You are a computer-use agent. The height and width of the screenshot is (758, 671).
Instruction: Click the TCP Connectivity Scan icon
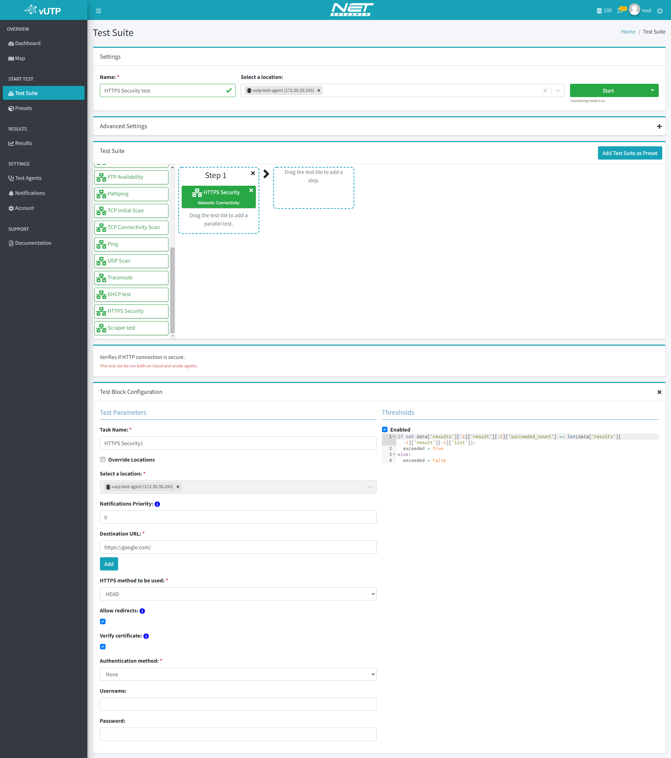point(102,228)
